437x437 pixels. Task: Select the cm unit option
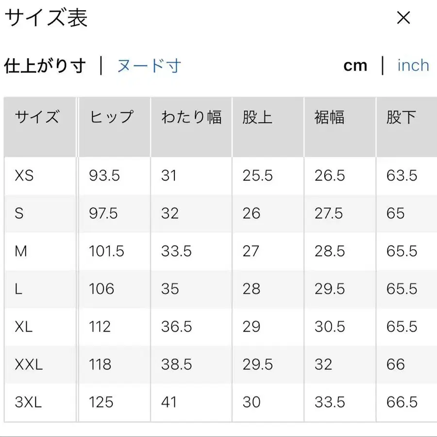[356, 65]
